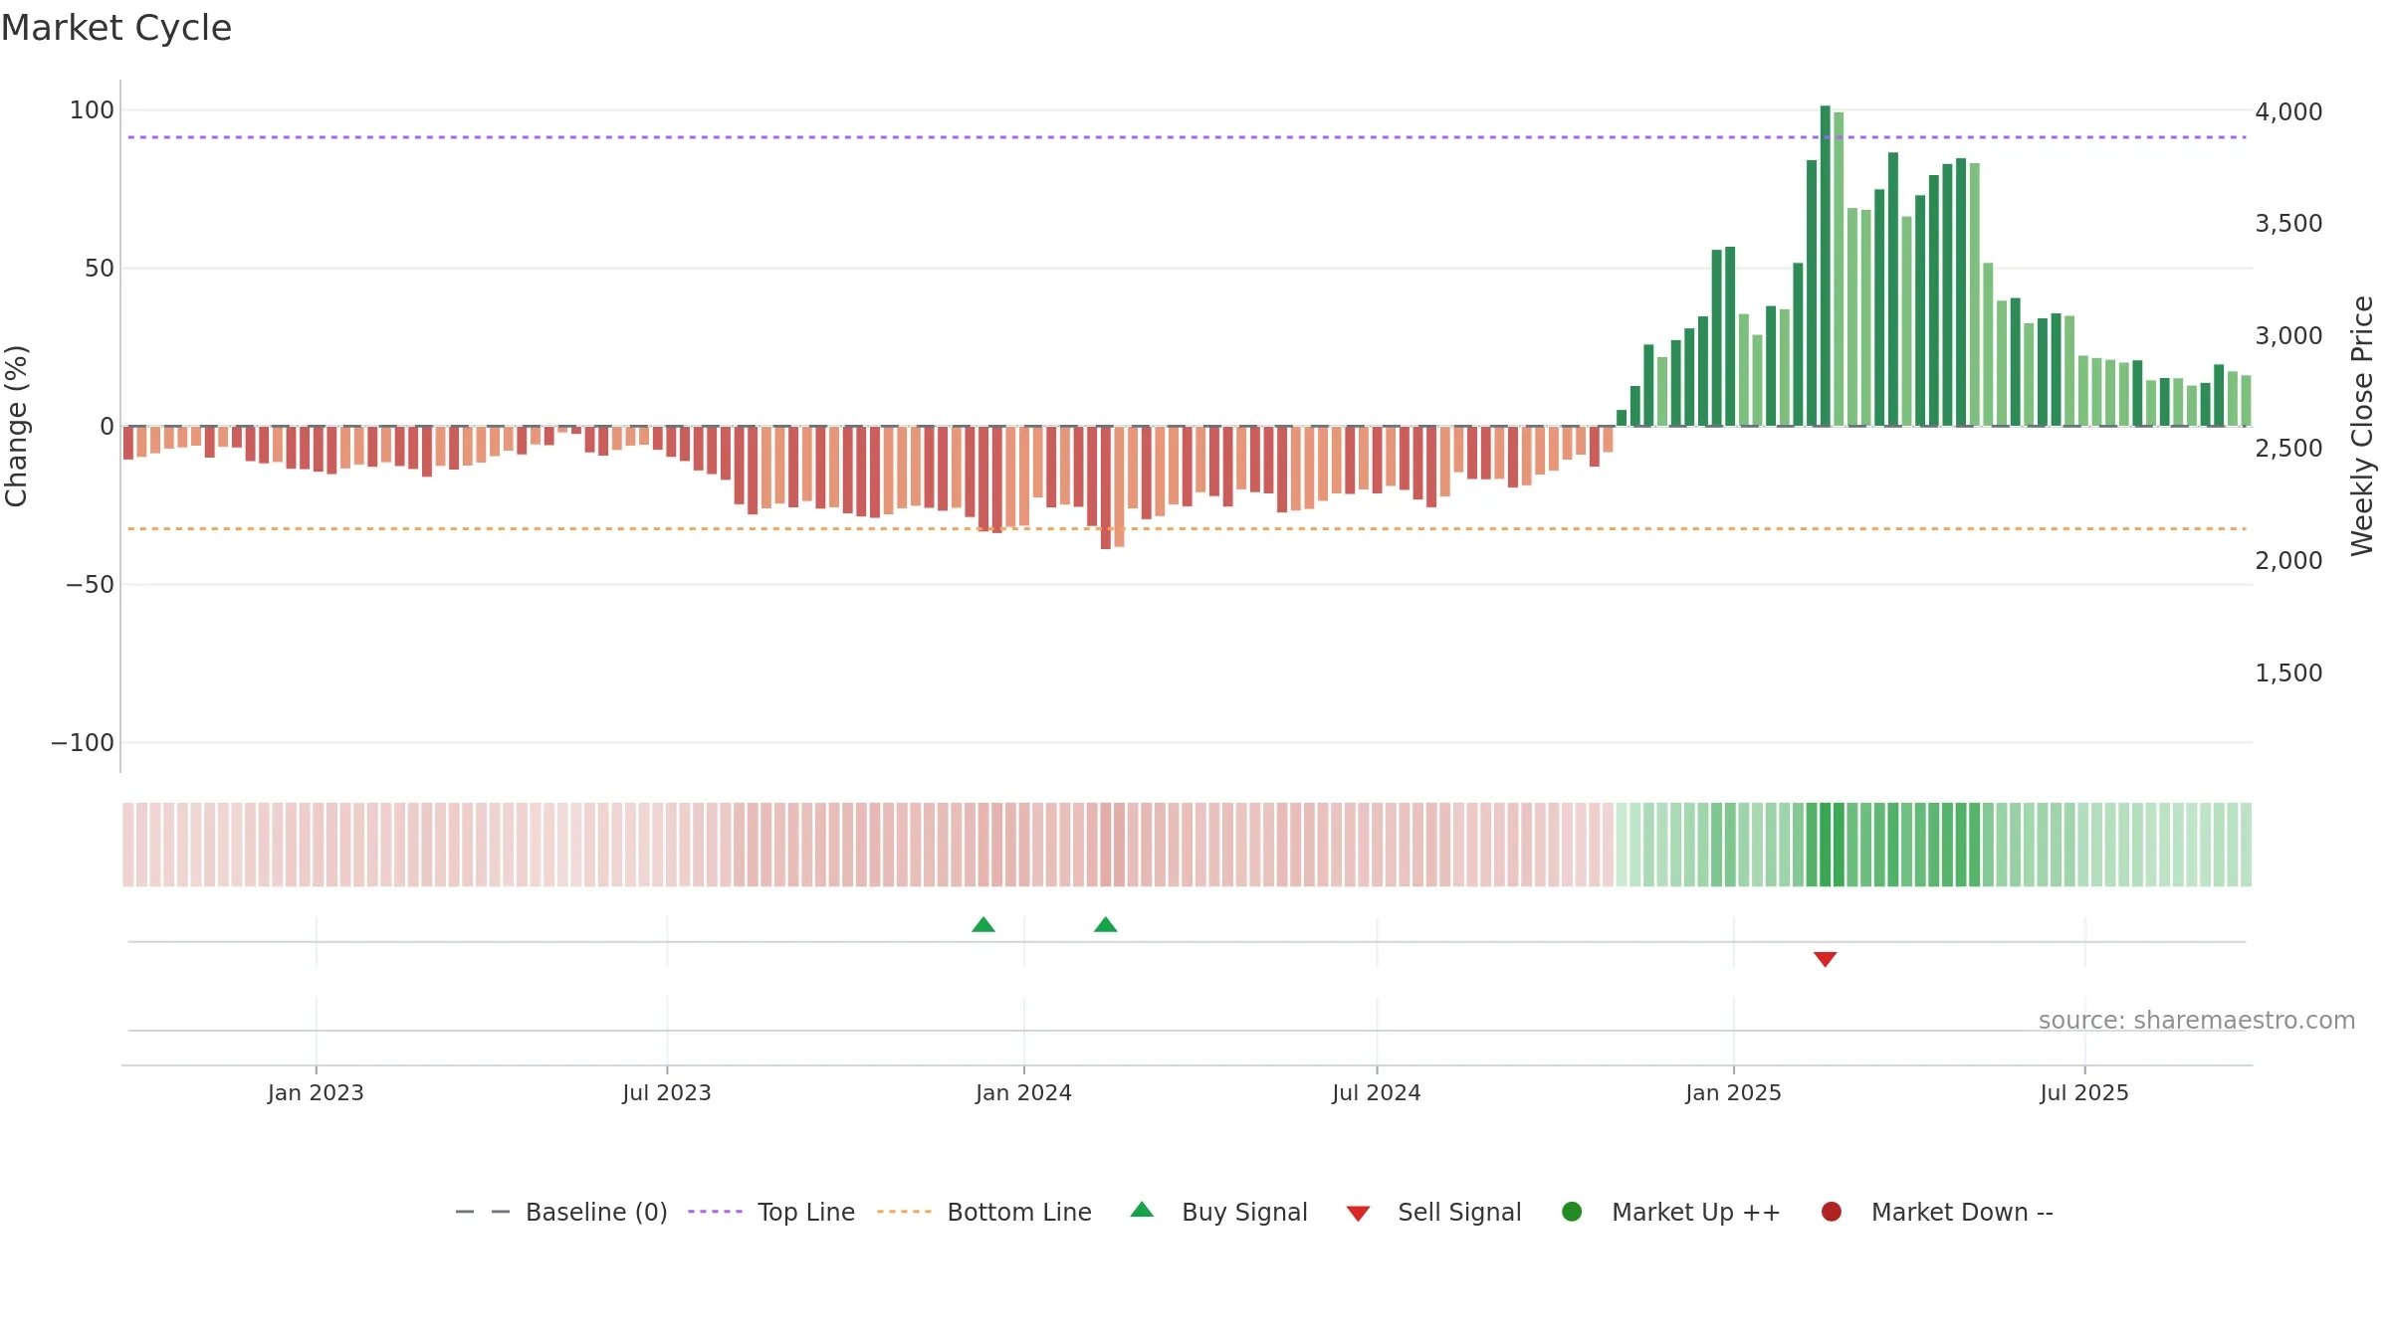Click the 100 tick on the change axis
2389x1343 pixels.
[92, 109]
